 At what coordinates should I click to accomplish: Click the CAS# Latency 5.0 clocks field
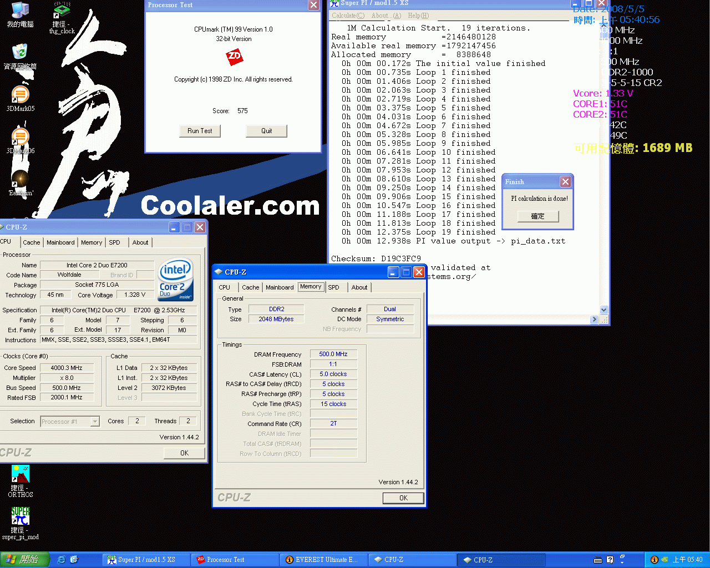pos(333,374)
